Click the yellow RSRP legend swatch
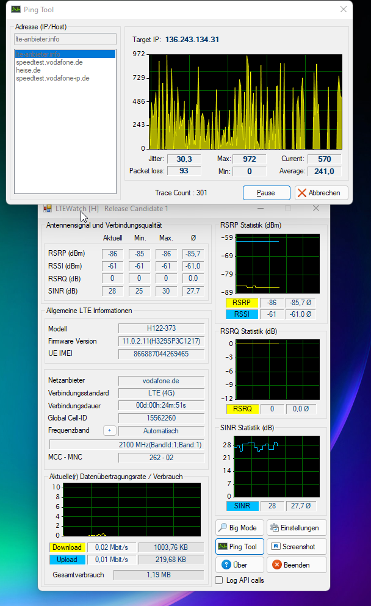 (x=242, y=303)
